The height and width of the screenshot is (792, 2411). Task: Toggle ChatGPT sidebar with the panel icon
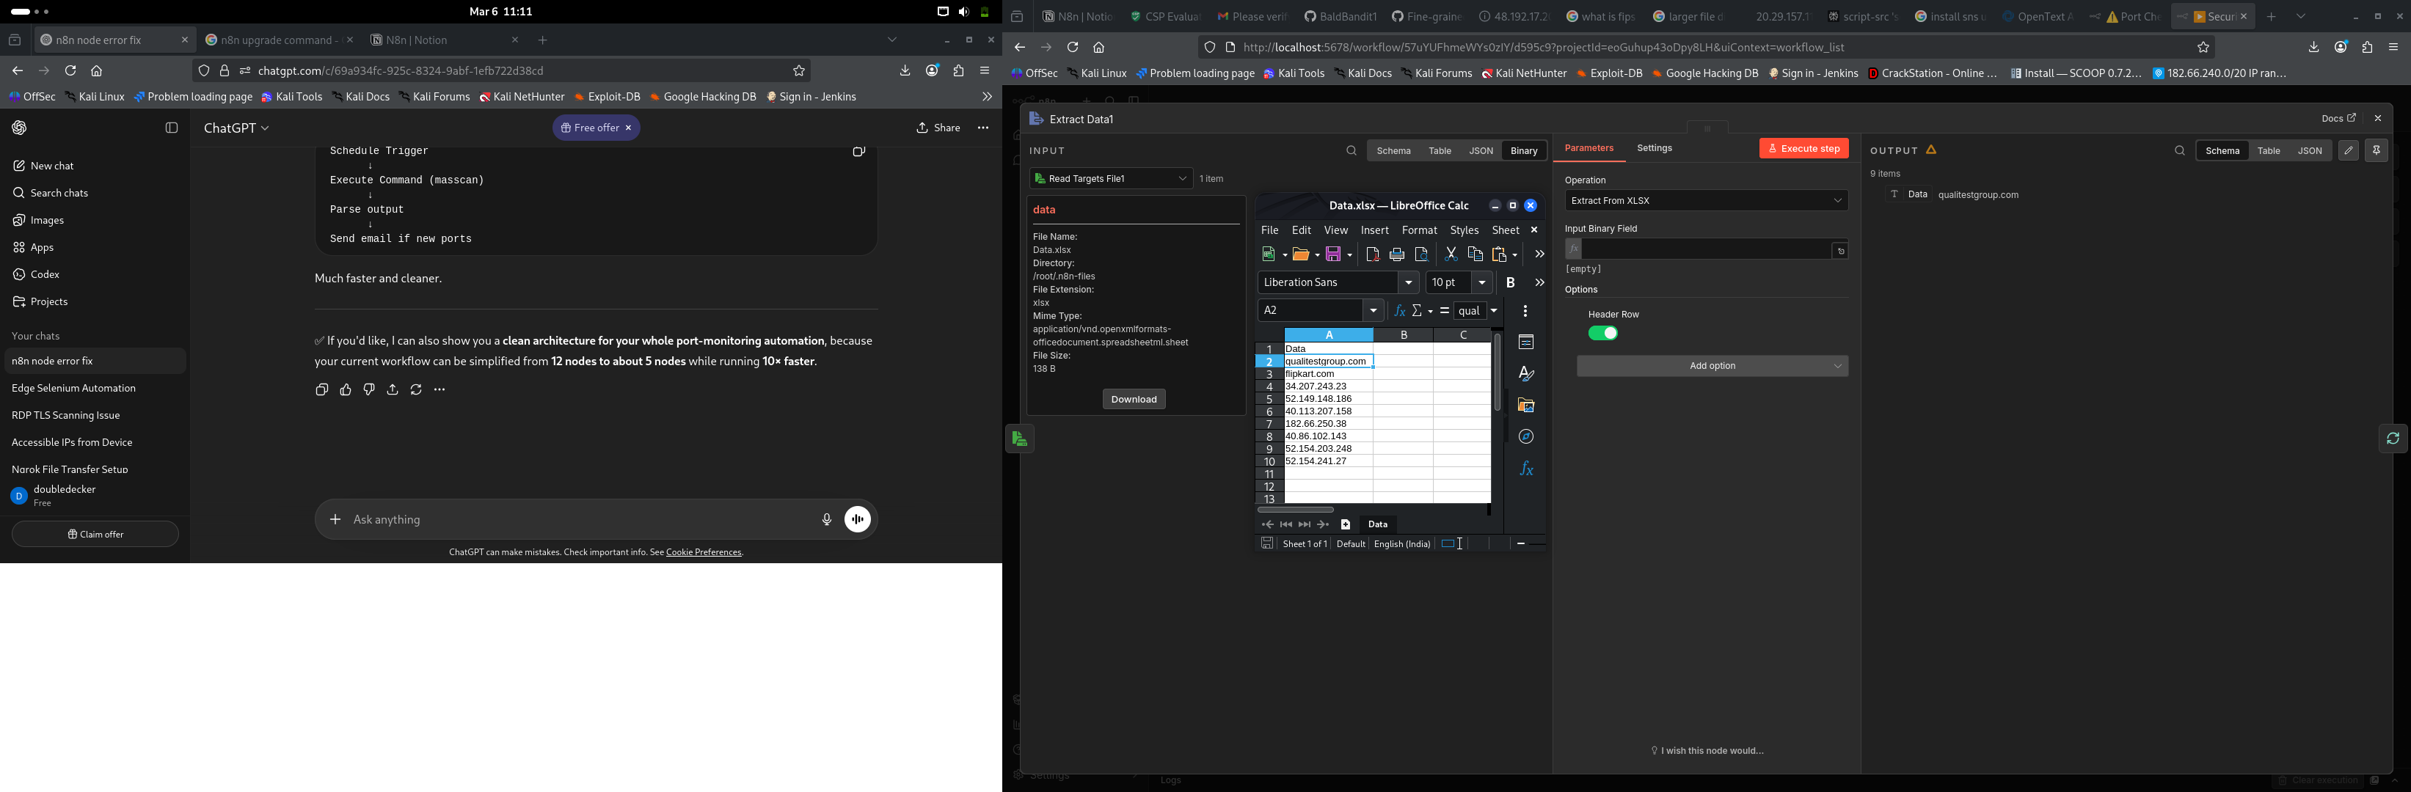click(171, 128)
